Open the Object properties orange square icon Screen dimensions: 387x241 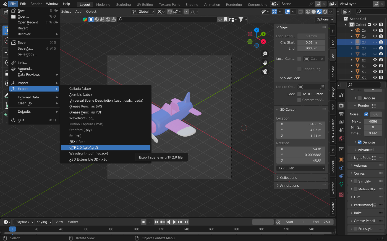coord(341,159)
